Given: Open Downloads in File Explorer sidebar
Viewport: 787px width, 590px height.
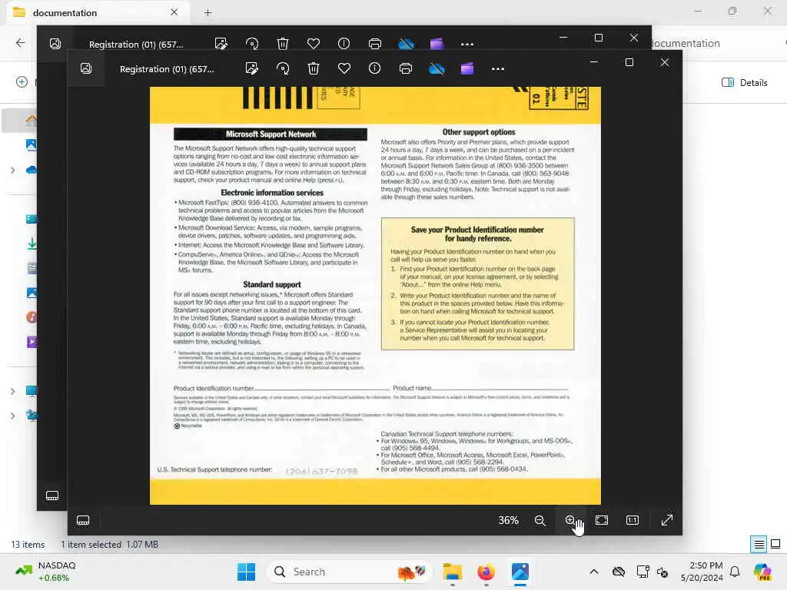Looking at the screenshot, I should click(32, 244).
